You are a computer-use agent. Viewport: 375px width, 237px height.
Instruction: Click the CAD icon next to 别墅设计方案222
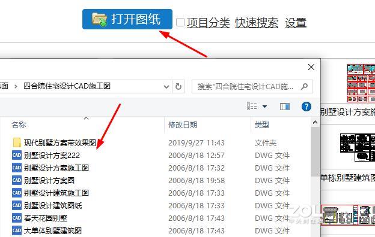(17, 155)
